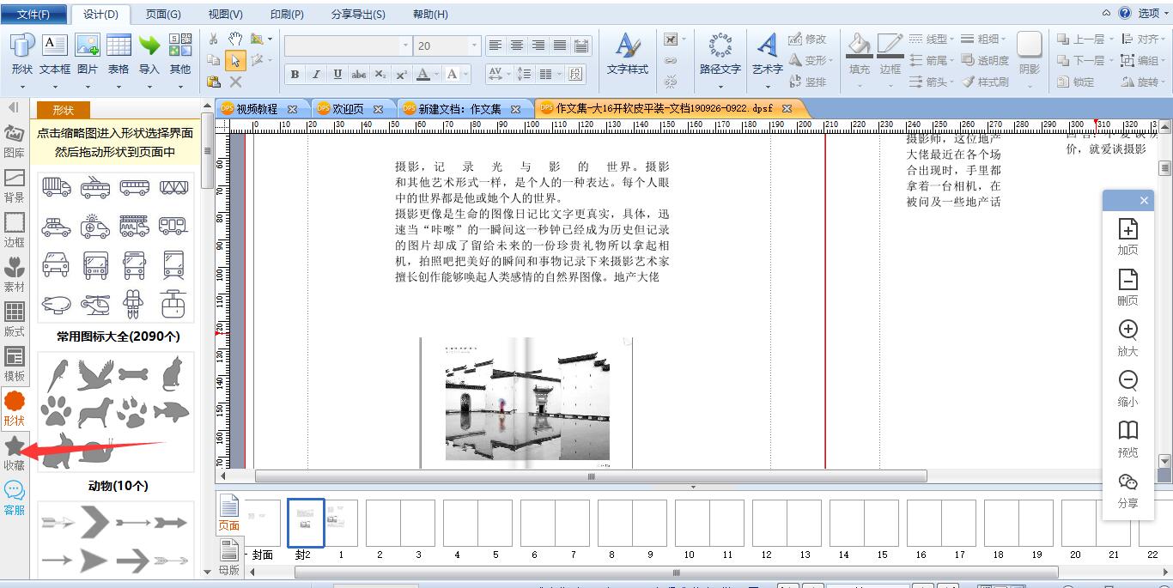Expand the 对齐 align dropdown

pyautogui.click(x=1164, y=39)
